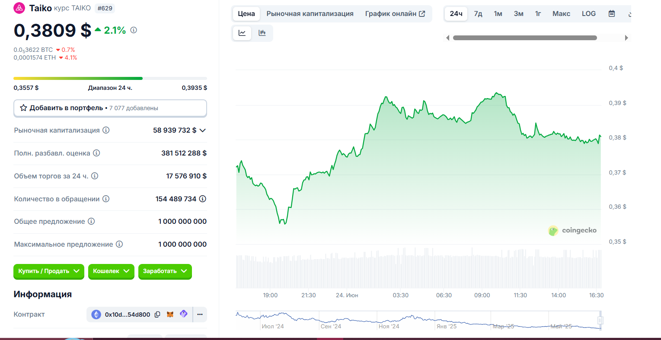Click the purple wallet icon in contract row
The image size is (661, 340).
click(184, 314)
